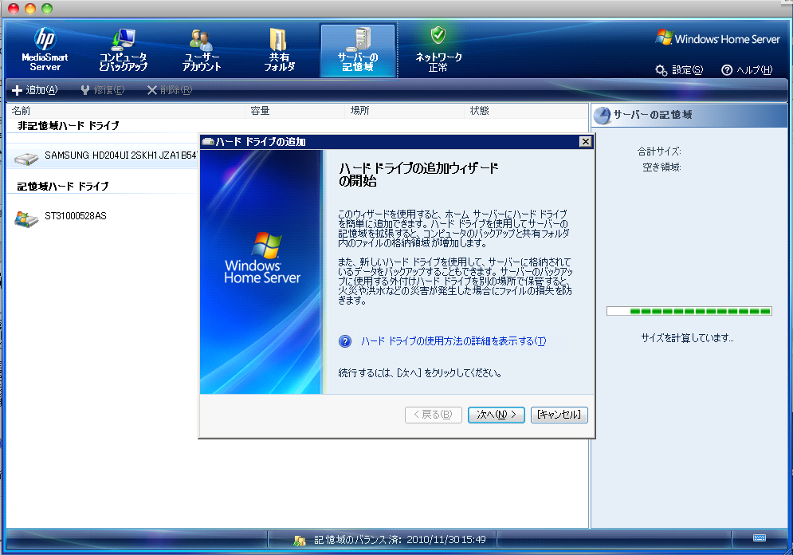Select the ST31000528AS drive entry
This screenshot has width=793, height=555.
pos(75,216)
